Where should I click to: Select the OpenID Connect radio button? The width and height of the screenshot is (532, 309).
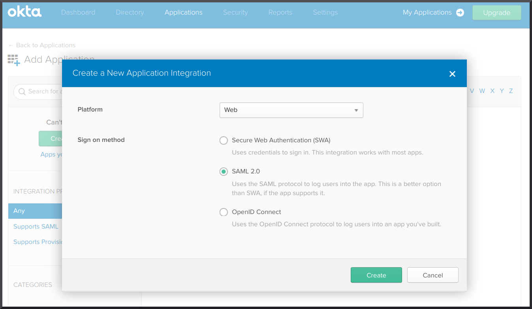224,212
